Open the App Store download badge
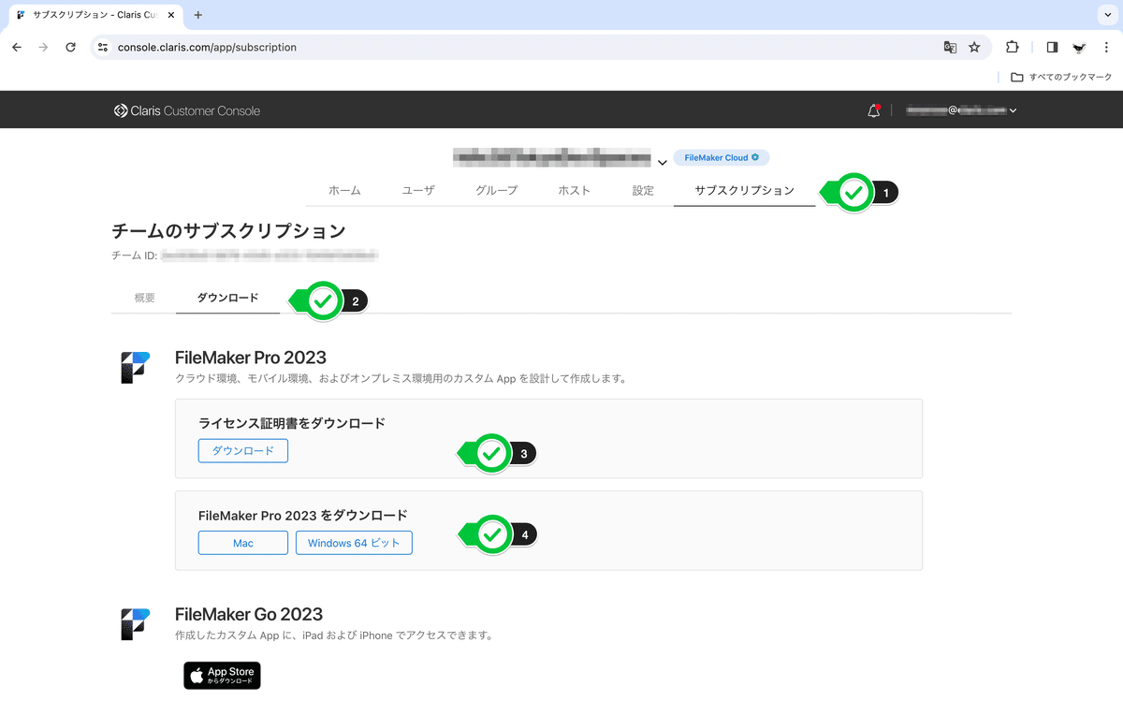The height and width of the screenshot is (701, 1123). click(221, 675)
